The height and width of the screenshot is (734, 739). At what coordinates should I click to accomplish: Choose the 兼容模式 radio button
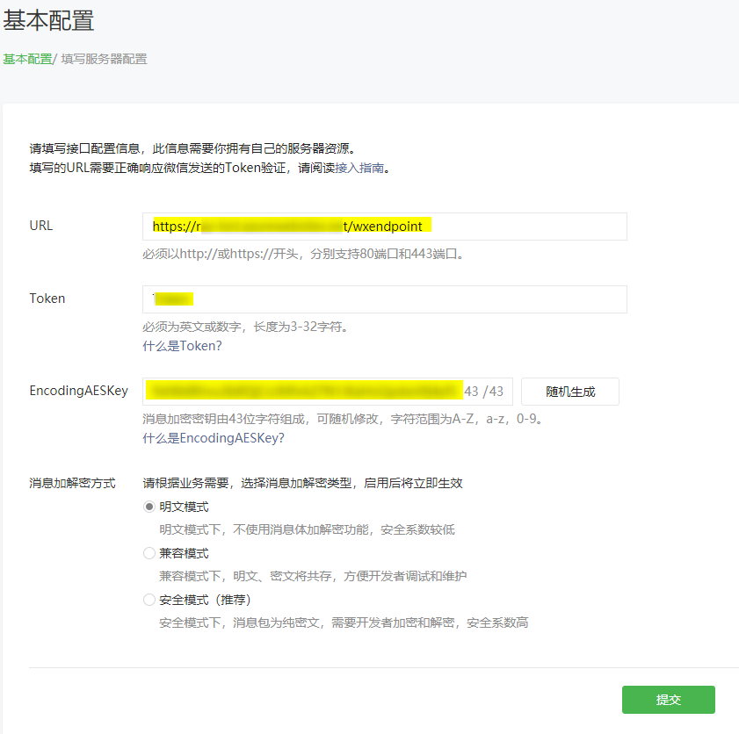pos(149,554)
